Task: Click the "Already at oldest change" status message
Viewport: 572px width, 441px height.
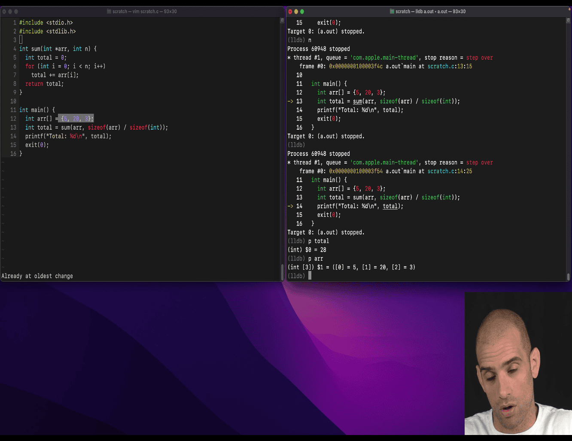Action: tap(37, 276)
